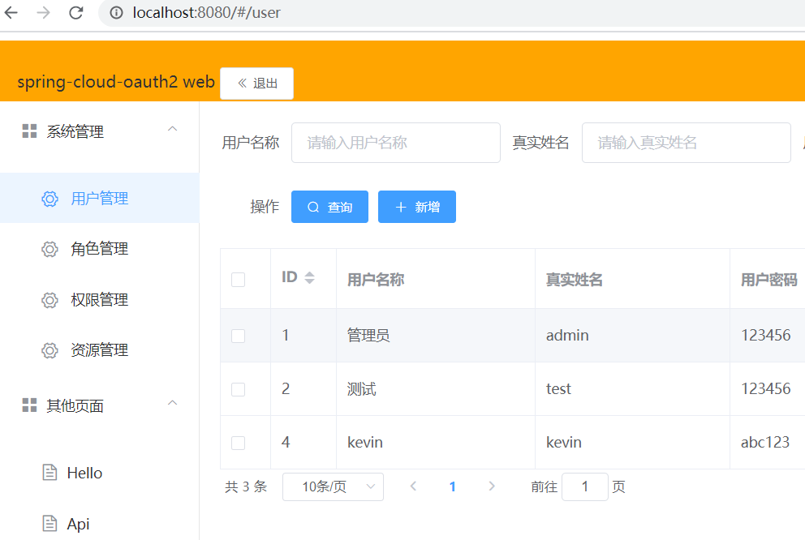This screenshot has width=805, height=540.
Task: Check the checkbox for the 测试 row
Action: click(x=239, y=389)
